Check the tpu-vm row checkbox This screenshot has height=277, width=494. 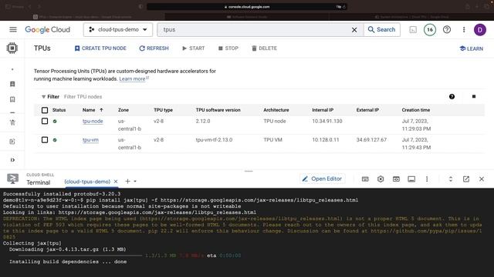point(45,140)
